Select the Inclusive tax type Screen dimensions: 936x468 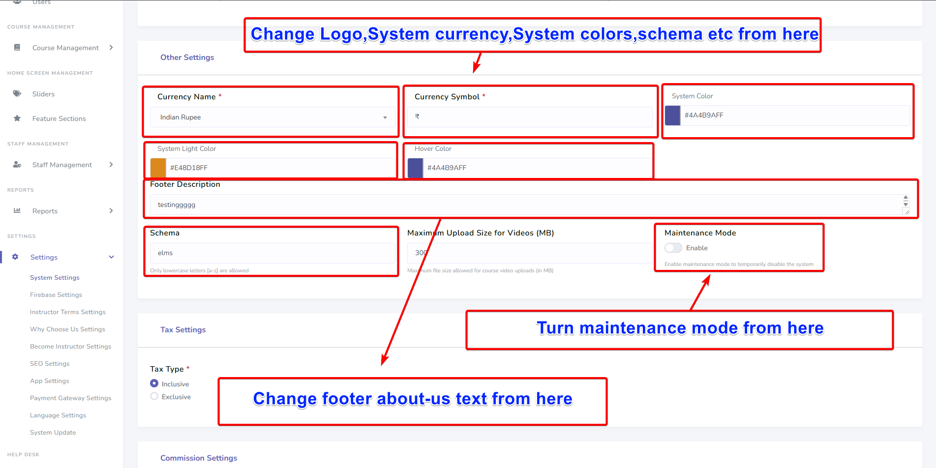click(x=154, y=383)
